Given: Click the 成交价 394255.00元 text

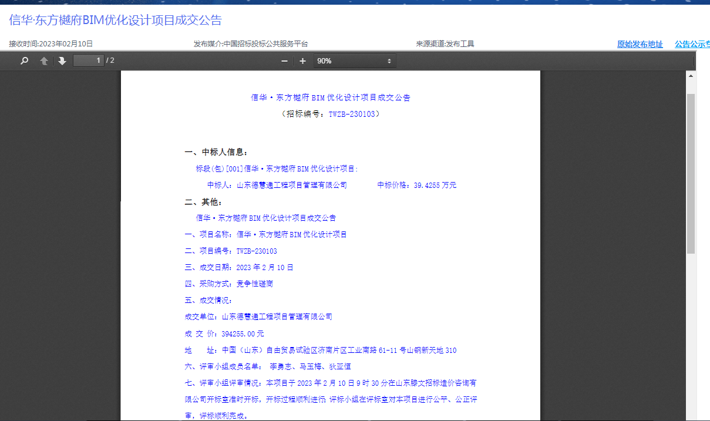Looking at the screenshot, I should pyautogui.click(x=226, y=332).
